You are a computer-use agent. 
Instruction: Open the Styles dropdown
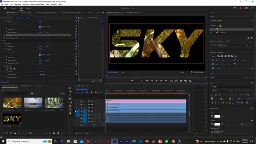point(228,78)
